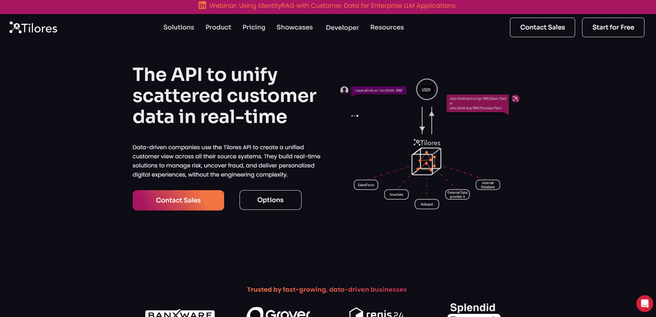Viewport: 656px width, 317px height.
Task: Go to the Developer nav item
Action: [x=342, y=27]
